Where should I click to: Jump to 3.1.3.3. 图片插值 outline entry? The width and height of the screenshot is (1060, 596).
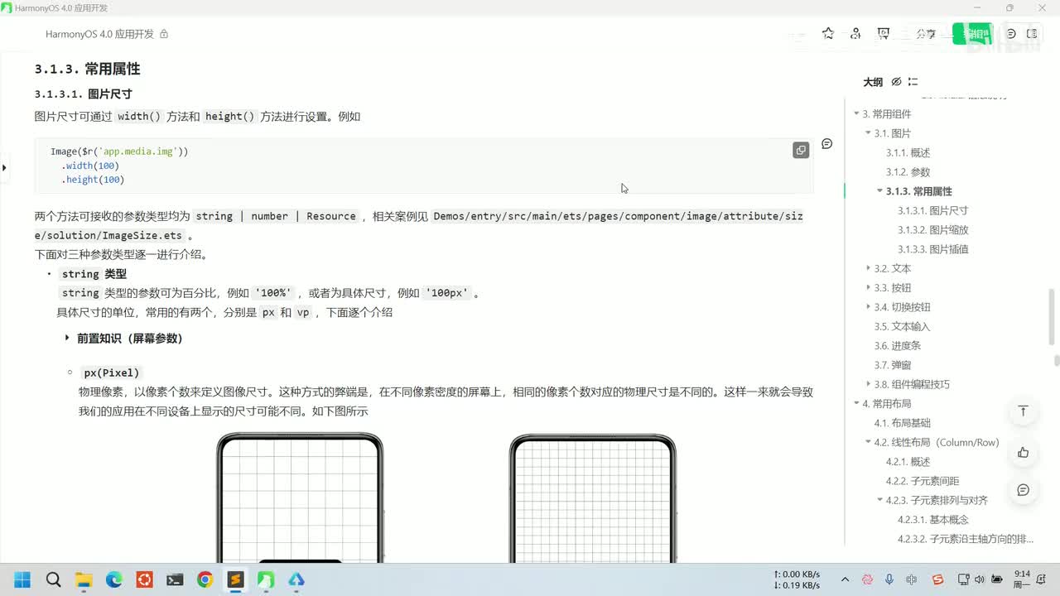point(932,249)
